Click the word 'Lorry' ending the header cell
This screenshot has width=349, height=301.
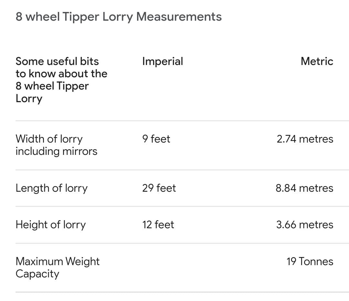(29, 99)
